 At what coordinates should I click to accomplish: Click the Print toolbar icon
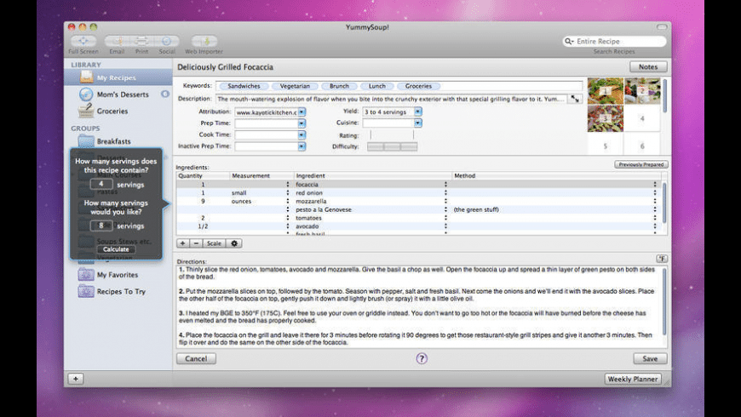141,41
